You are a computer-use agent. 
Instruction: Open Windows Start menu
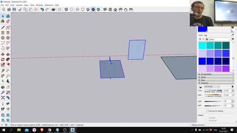(3, 130)
